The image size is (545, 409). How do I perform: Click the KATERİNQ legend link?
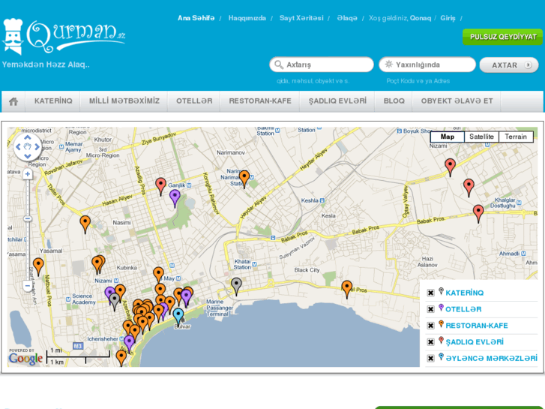[464, 293]
